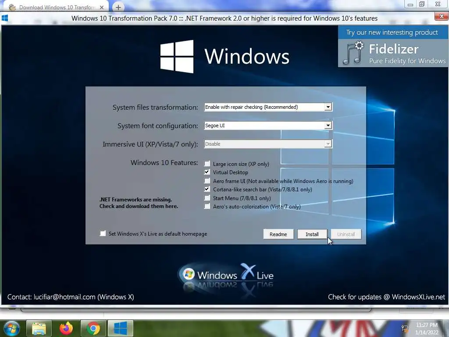Open a new browser tab with plus button
This screenshot has width=449, height=337.
coord(118,7)
